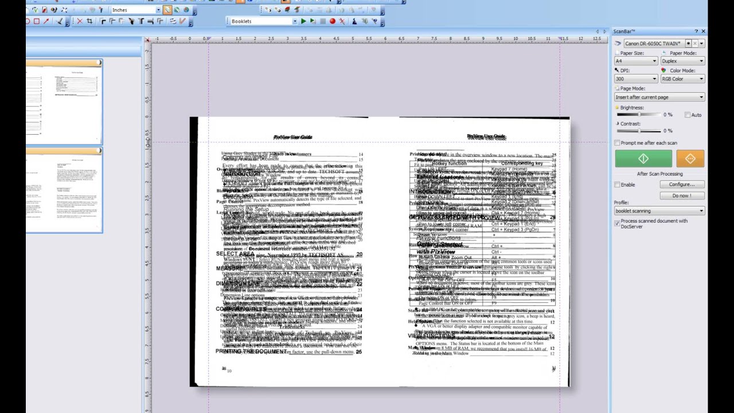Select the first page thumbnail
The width and height of the screenshot is (734, 413).
tap(64, 101)
